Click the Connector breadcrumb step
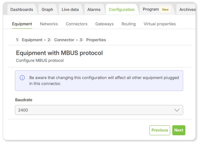199x144 pixels. tap(64, 40)
